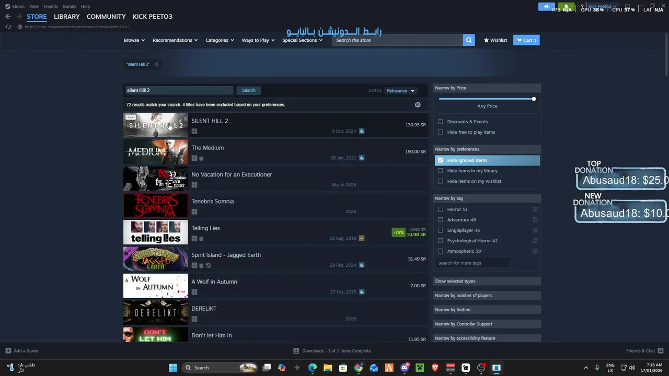The height and width of the screenshot is (376, 669).
Task: Open Discord from the taskbar
Action: pos(405,368)
